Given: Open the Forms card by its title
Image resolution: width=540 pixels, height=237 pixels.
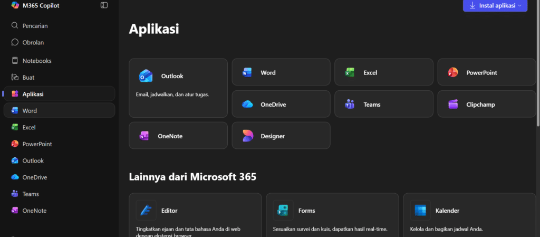Looking at the screenshot, I should [306, 211].
